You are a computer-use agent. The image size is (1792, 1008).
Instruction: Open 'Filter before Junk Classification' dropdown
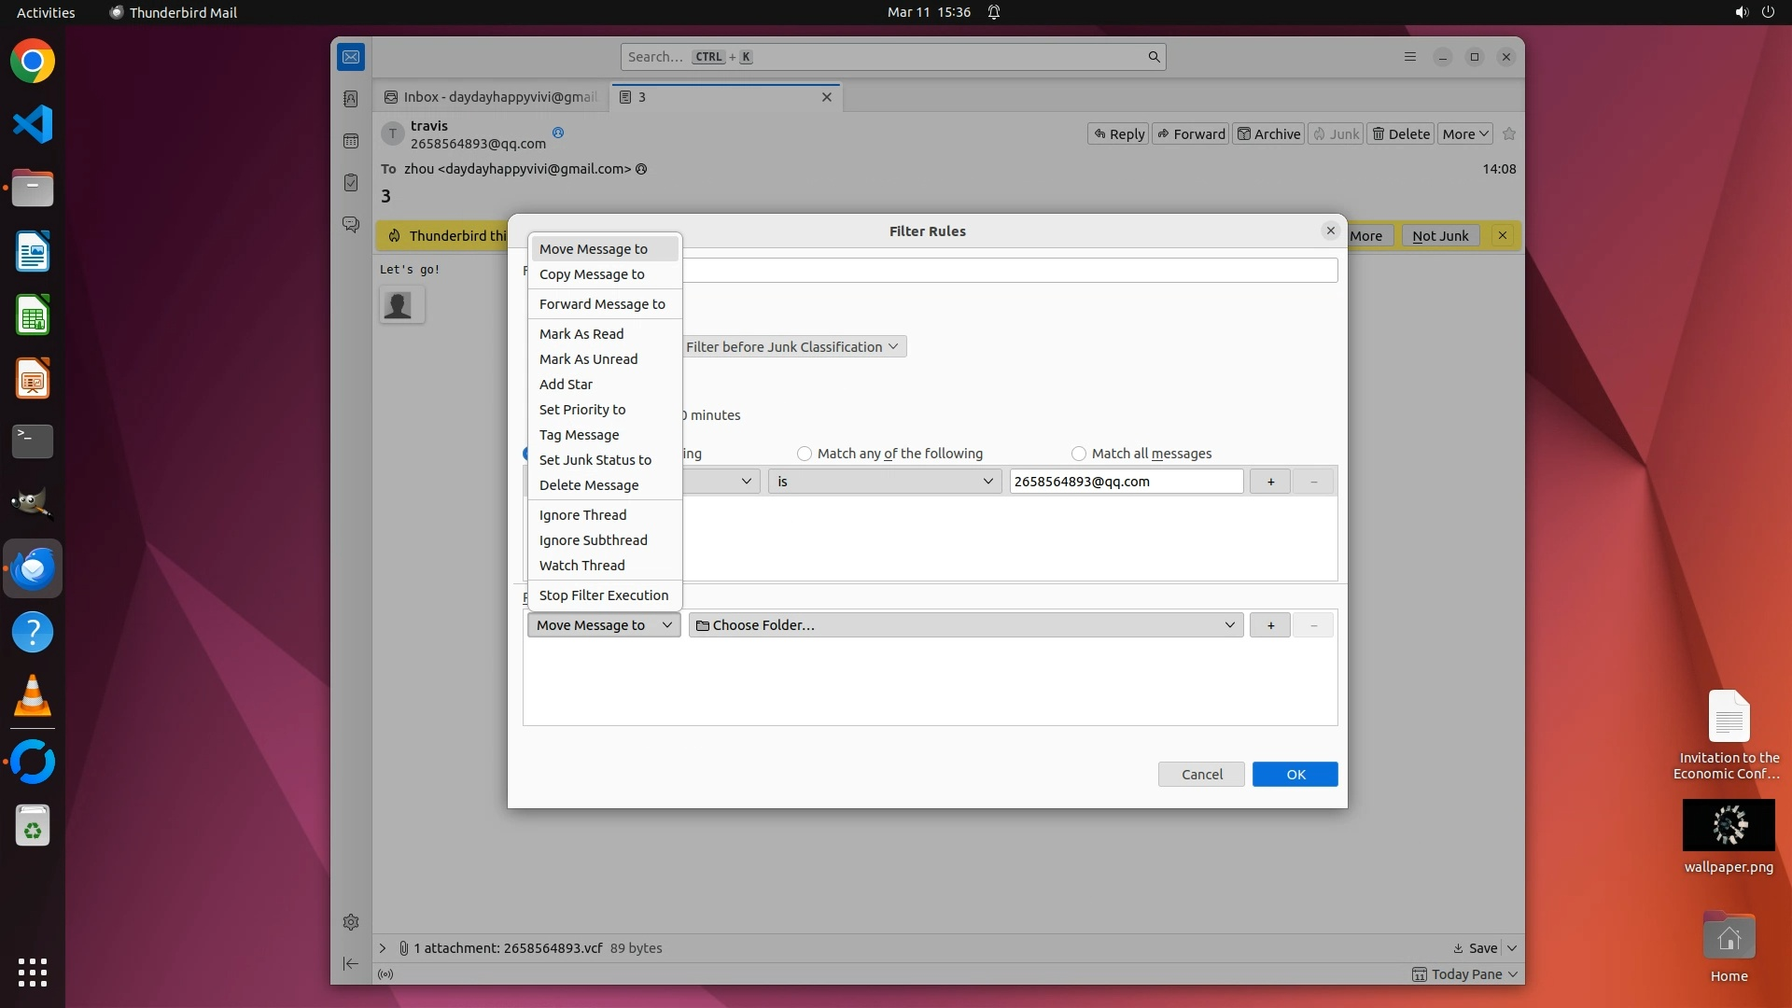click(x=792, y=347)
